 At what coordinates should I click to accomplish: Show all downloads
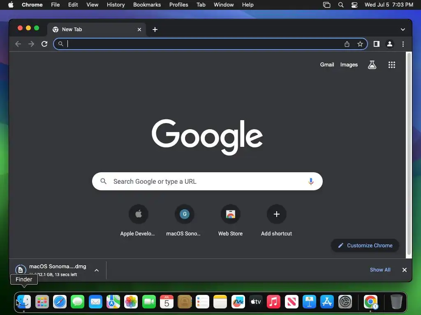click(380, 270)
